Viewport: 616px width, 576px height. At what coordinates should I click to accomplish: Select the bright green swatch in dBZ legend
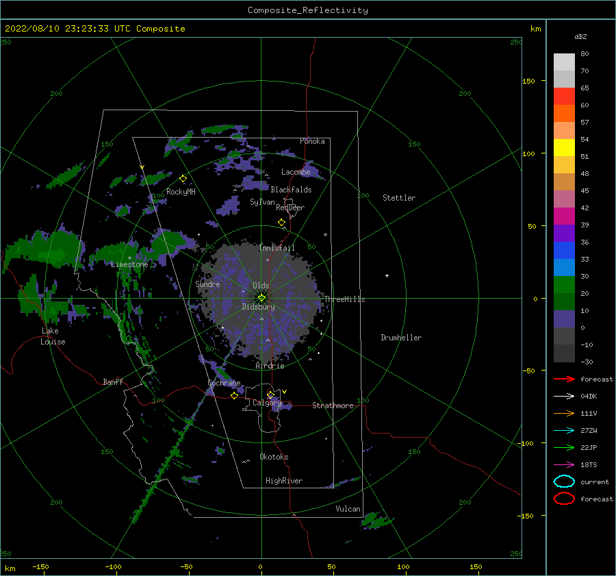pyautogui.click(x=564, y=284)
